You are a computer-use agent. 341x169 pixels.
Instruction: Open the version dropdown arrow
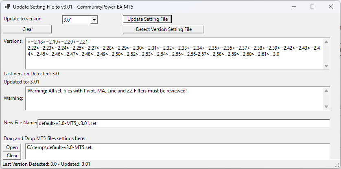pyautogui.click(x=94, y=20)
